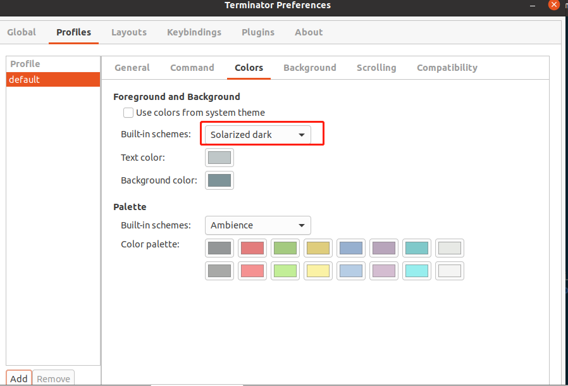The image size is (568, 386).
Task: Select the default profile in list
Action: 53,79
